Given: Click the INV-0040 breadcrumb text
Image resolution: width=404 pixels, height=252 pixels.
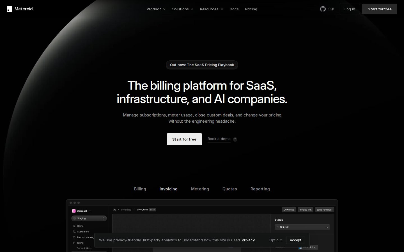Looking at the screenshot, I should (142, 210).
